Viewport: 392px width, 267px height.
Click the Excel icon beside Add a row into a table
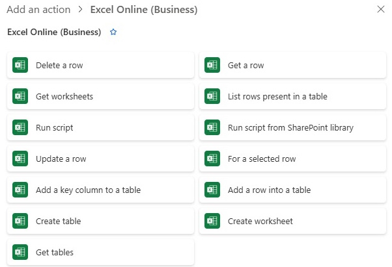click(212, 190)
